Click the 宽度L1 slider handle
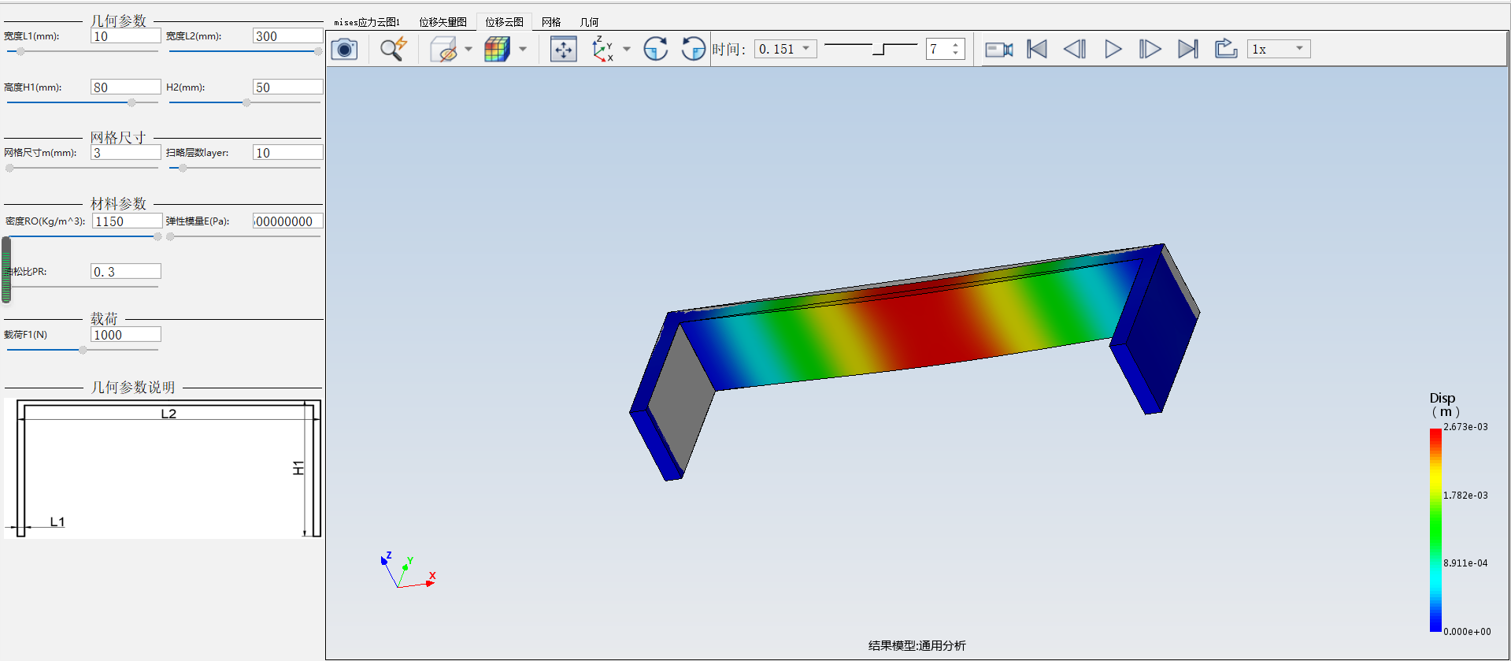 coord(20,51)
